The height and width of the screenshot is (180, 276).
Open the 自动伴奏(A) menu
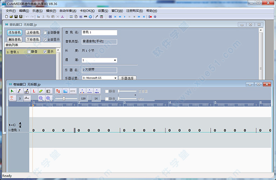68,11
